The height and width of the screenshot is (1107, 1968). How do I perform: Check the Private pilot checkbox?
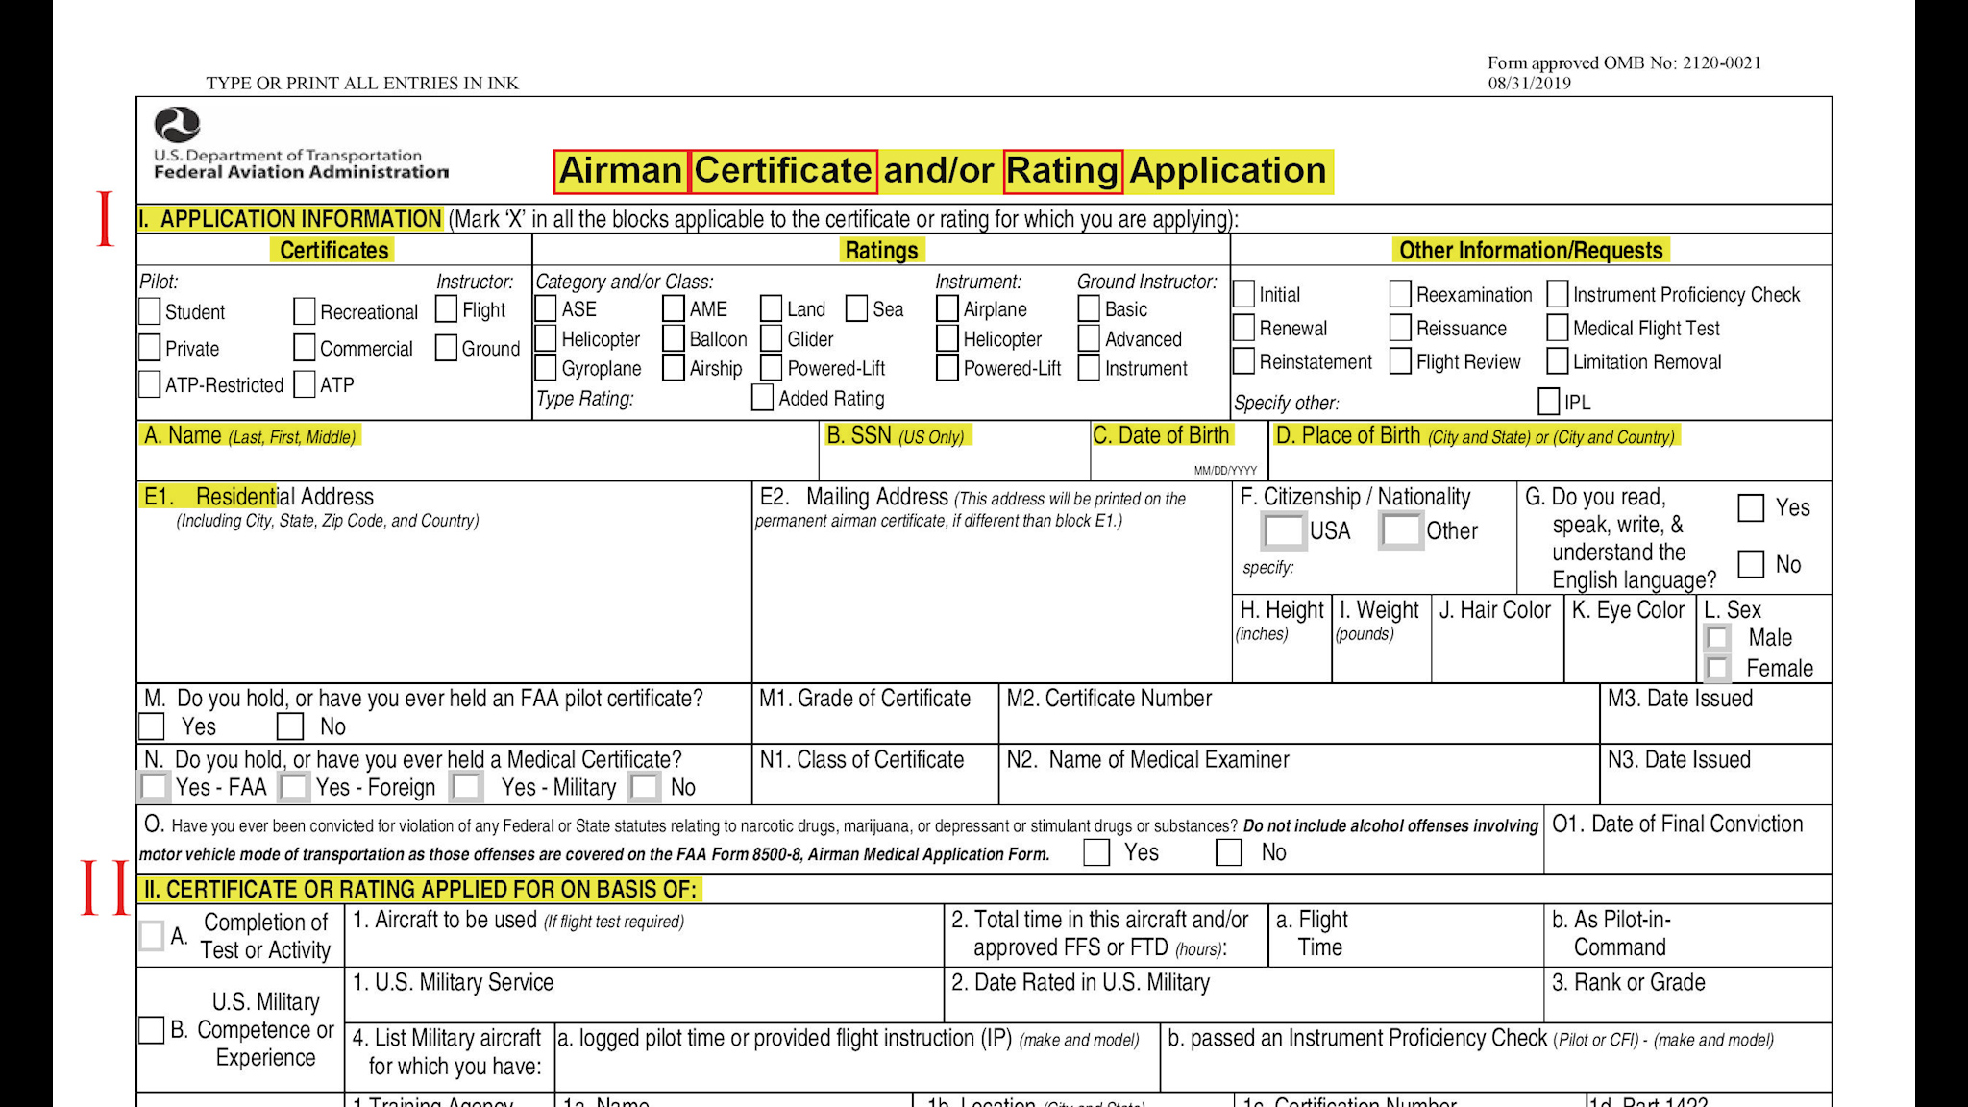click(x=149, y=347)
